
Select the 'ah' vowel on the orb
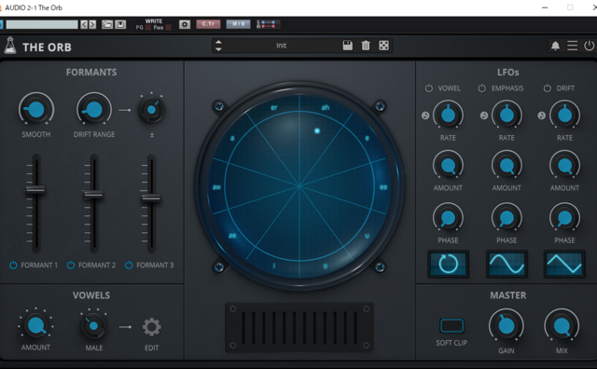326,108
